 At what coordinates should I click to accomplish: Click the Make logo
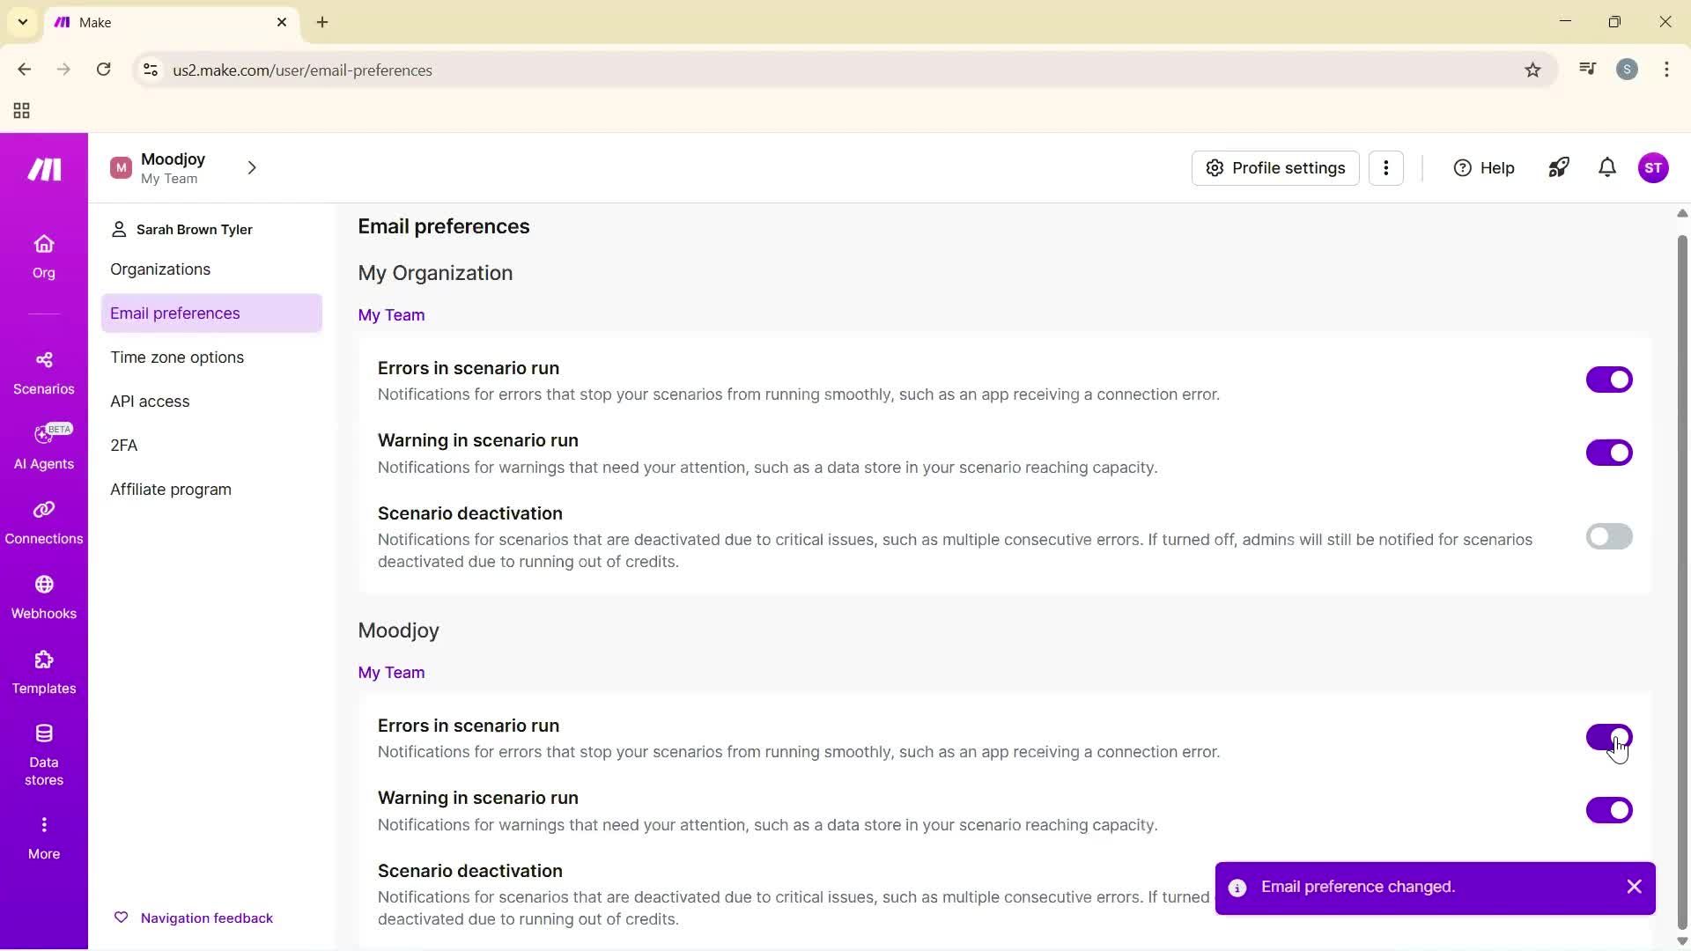[43, 169]
